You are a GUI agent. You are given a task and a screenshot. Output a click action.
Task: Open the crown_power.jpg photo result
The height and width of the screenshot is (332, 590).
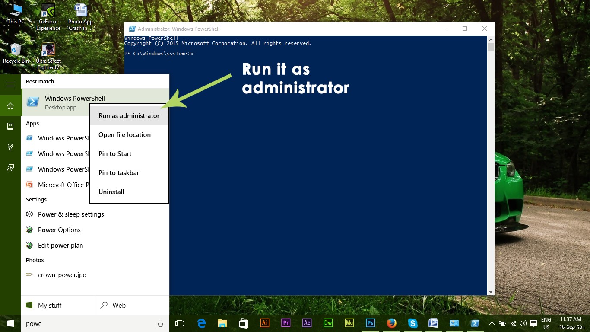click(95, 275)
